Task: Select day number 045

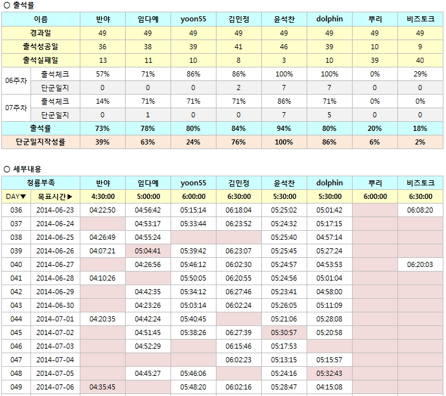Action: pos(16,332)
